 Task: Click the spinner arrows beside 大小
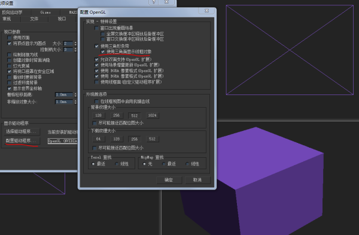(x=75, y=44)
